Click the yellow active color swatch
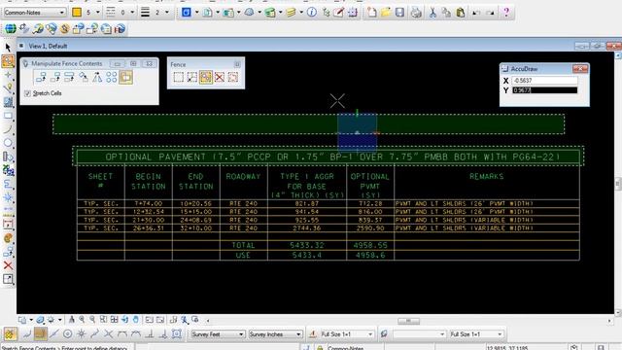 point(77,13)
